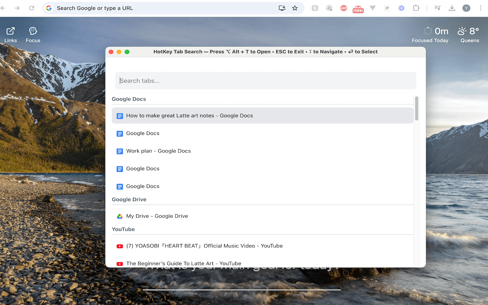This screenshot has width=488, height=305.
Task: Select the Work plan - Google Docs tab
Action: pyautogui.click(x=262, y=151)
